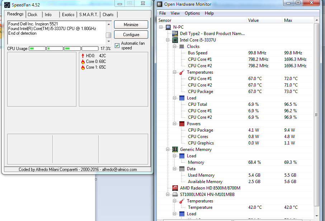Select the Bus Speed row

[x=235, y=53]
